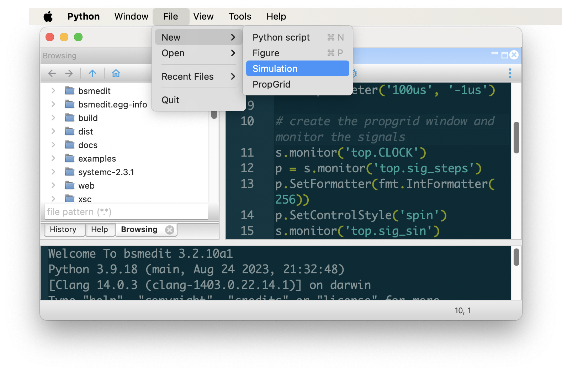Screen dimensions: 562x373
Task: Click the xsc folder name
Action: pyautogui.click(x=85, y=199)
